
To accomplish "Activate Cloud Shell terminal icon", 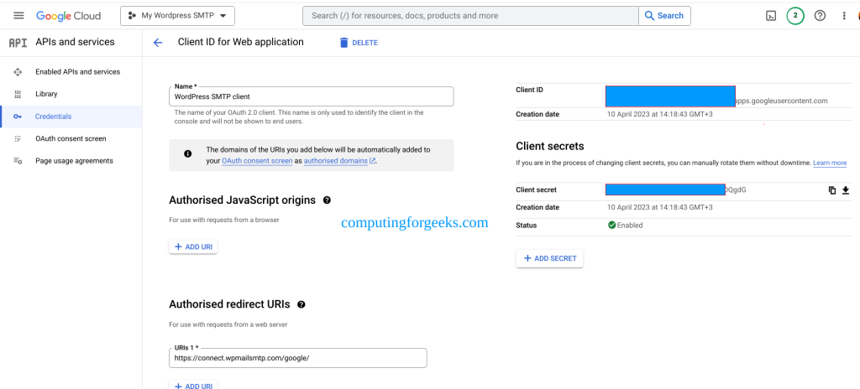I will pyautogui.click(x=771, y=16).
